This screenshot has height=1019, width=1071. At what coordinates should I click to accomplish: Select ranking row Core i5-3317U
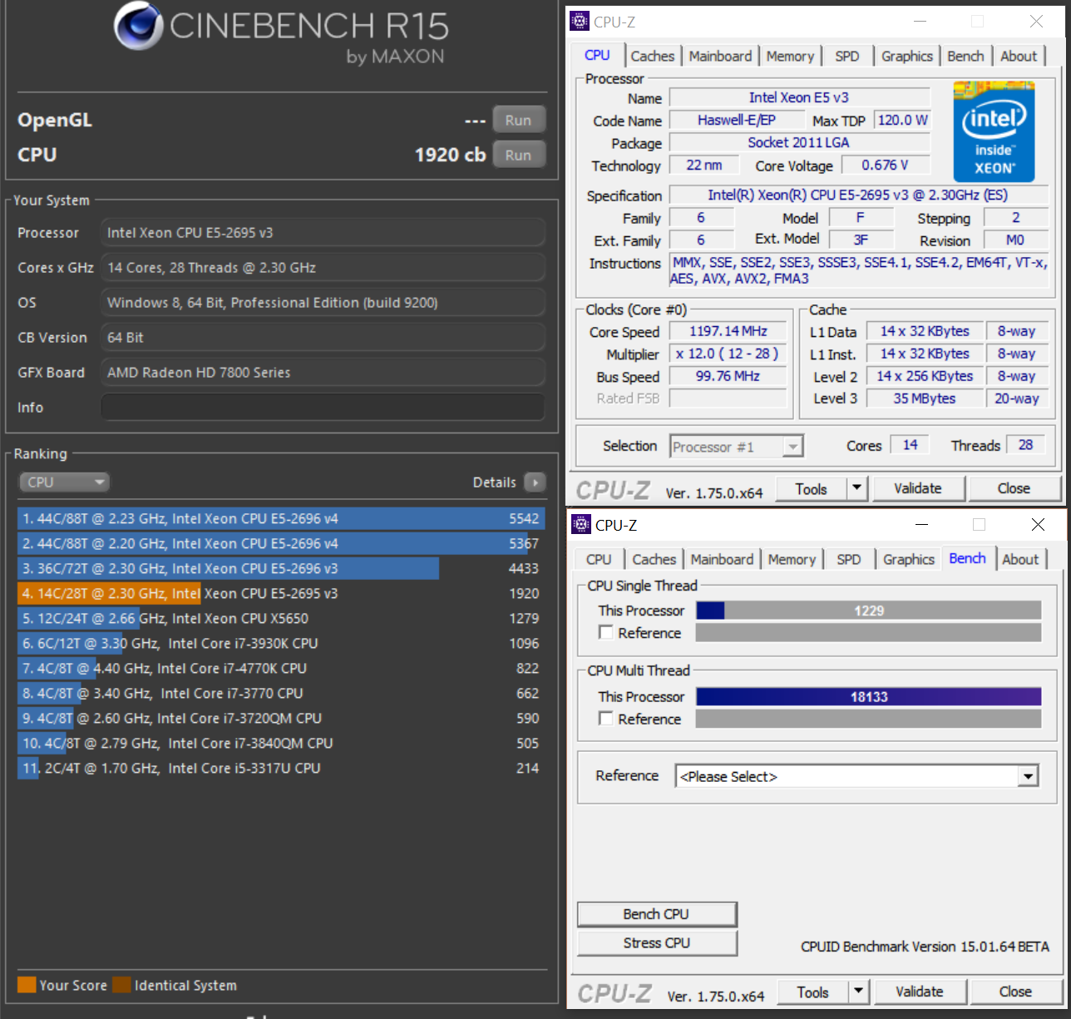tap(281, 768)
